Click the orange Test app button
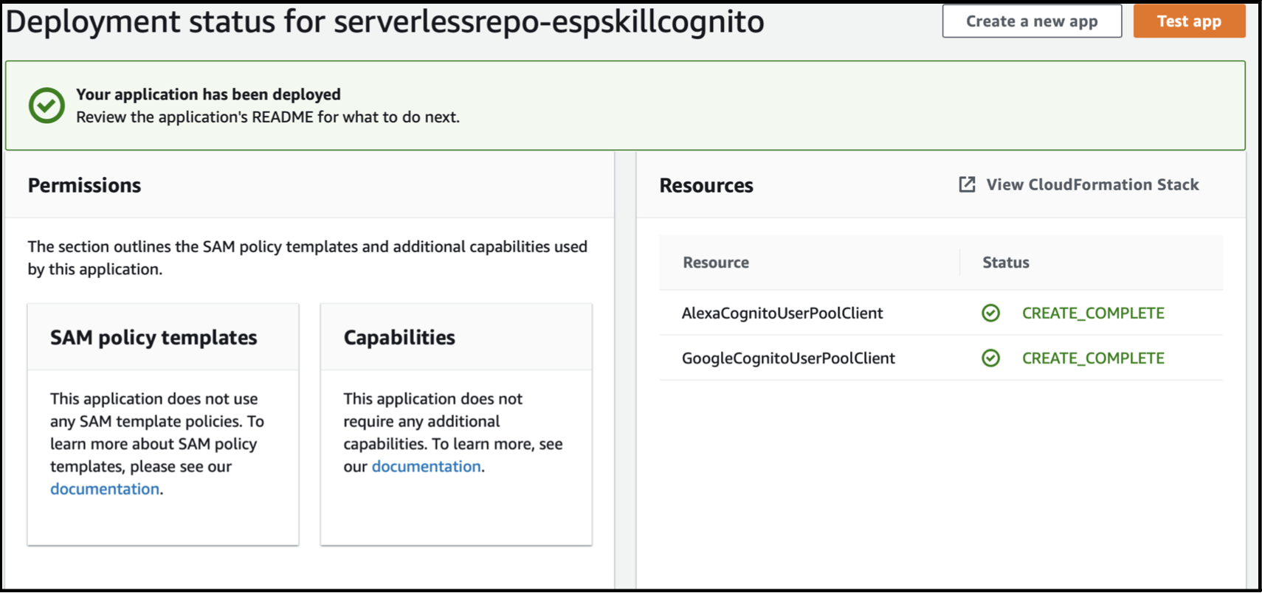The height and width of the screenshot is (593, 1262). 1189,21
